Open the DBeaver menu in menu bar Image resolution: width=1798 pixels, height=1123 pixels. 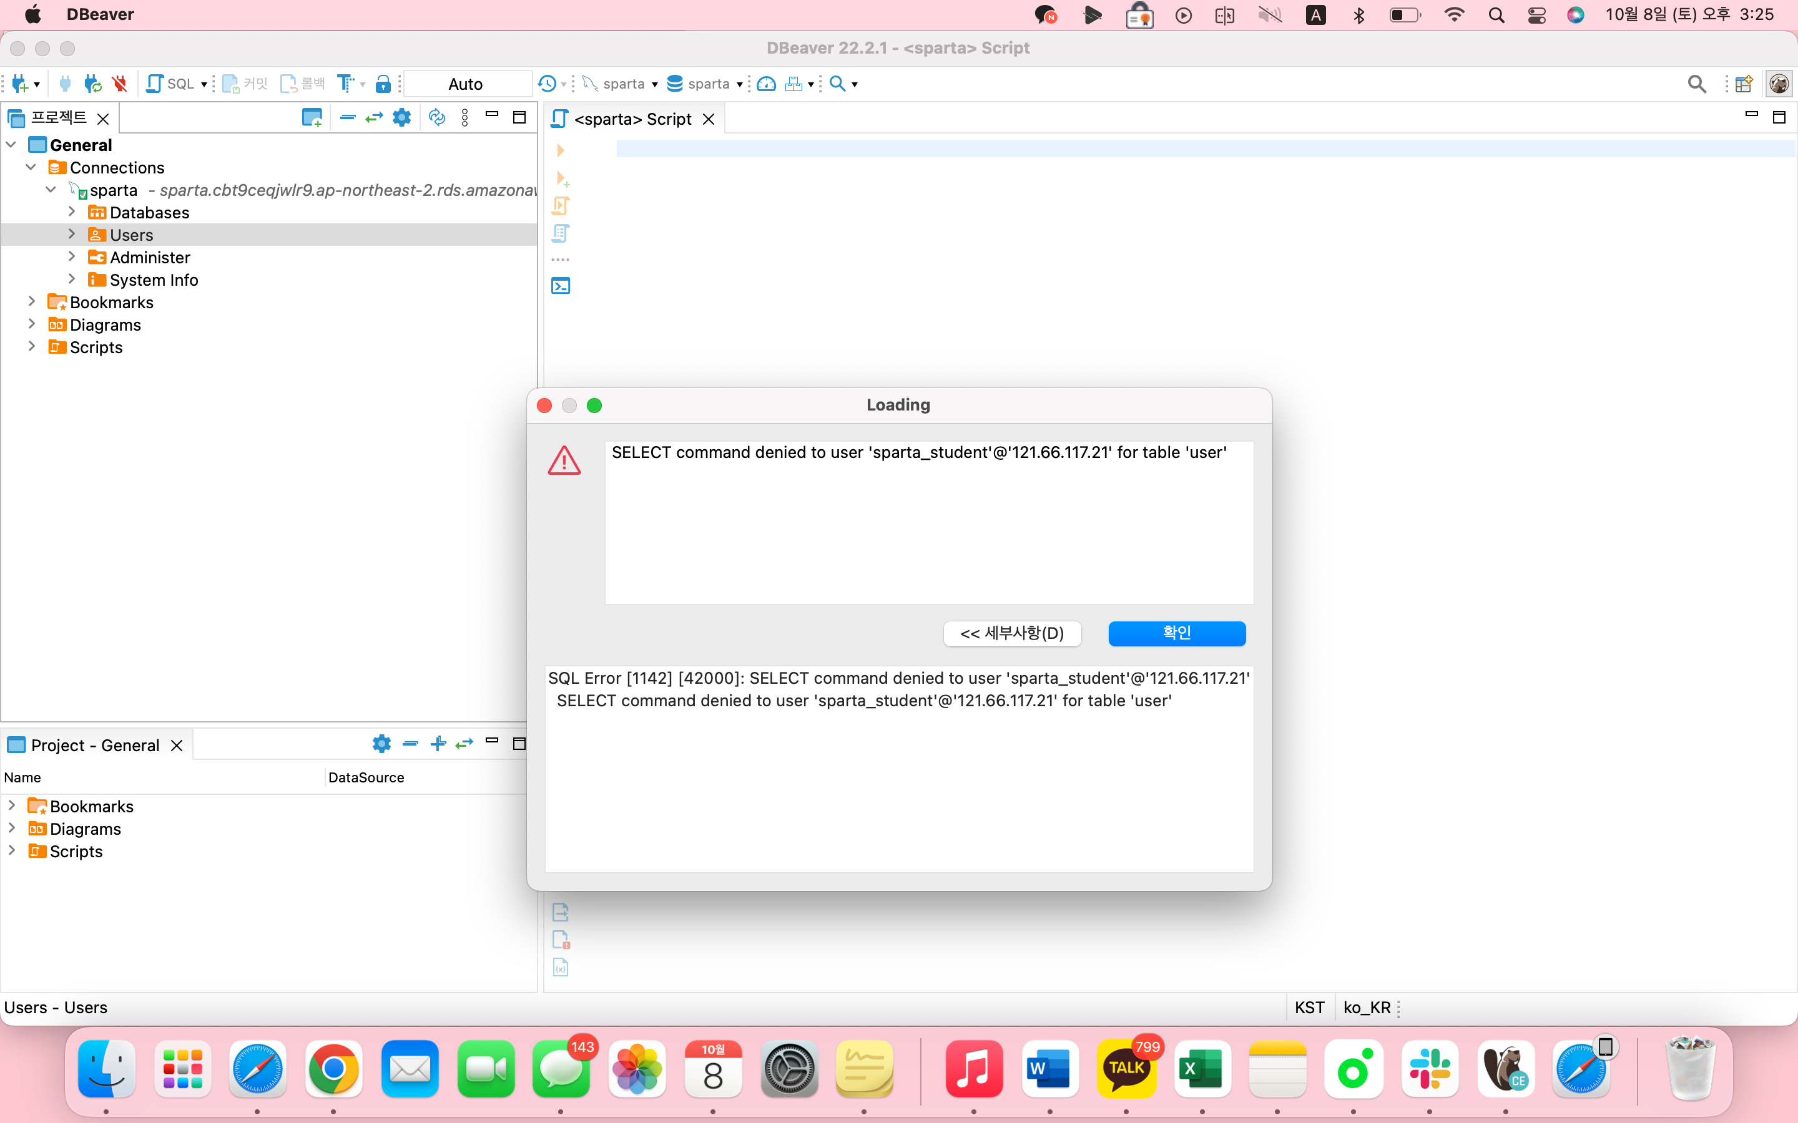(101, 14)
